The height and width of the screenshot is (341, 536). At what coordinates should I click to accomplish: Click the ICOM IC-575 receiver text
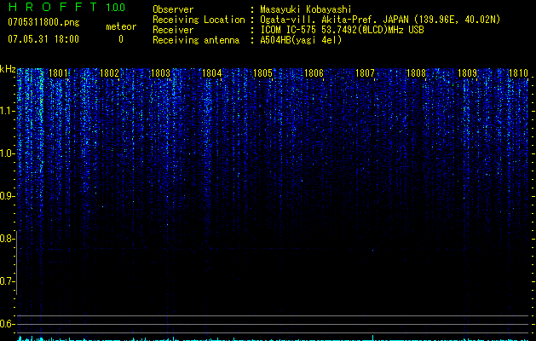click(x=342, y=30)
